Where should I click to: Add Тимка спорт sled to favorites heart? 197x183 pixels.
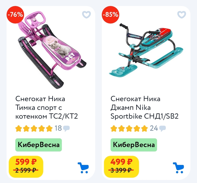coord(86,15)
